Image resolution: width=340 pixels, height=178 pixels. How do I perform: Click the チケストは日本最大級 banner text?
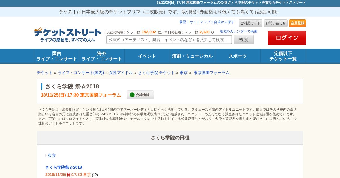tap(170, 12)
